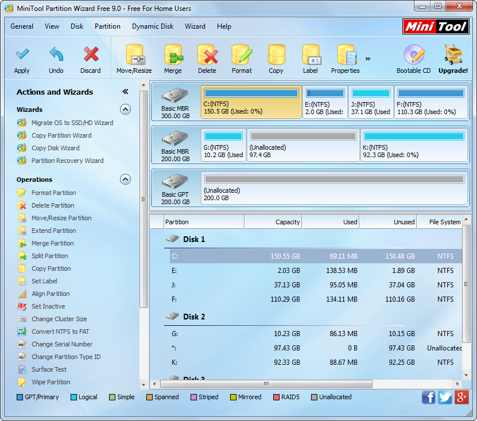Click the Undo arrow icon
This screenshot has height=421, width=477.
click(56, 54)
